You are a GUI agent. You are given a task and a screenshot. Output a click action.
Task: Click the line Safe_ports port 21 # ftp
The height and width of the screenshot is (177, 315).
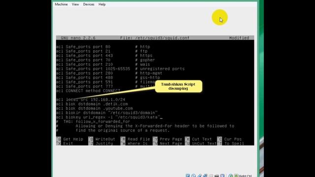[x=102, y=51]
